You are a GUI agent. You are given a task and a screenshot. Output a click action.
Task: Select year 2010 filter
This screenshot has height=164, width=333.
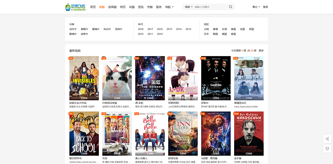(160, 34)
